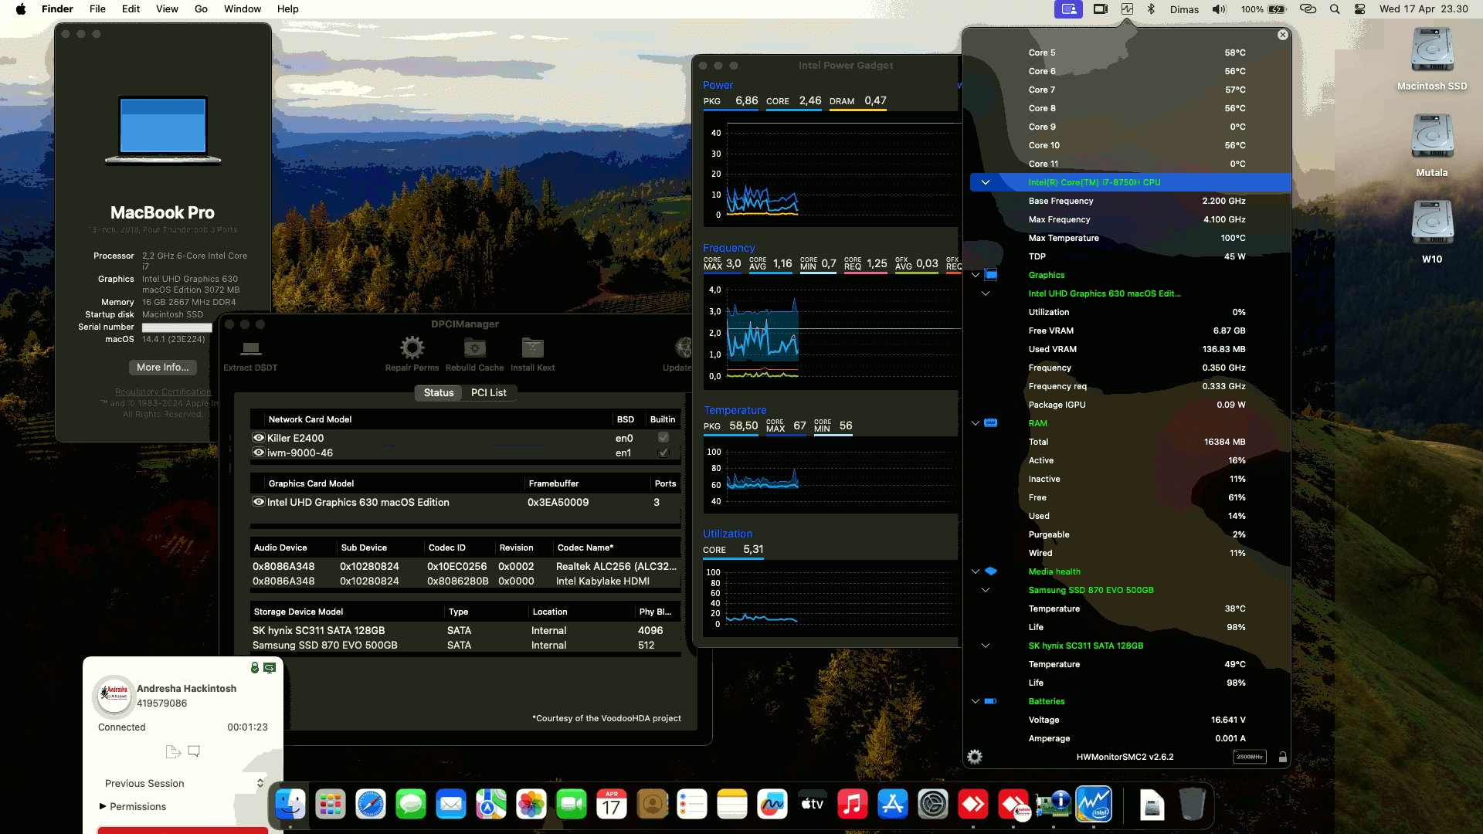Collapse the Intel Core i7-8750H CPU section
The image size is (1483, 834).
coord(985,182)
